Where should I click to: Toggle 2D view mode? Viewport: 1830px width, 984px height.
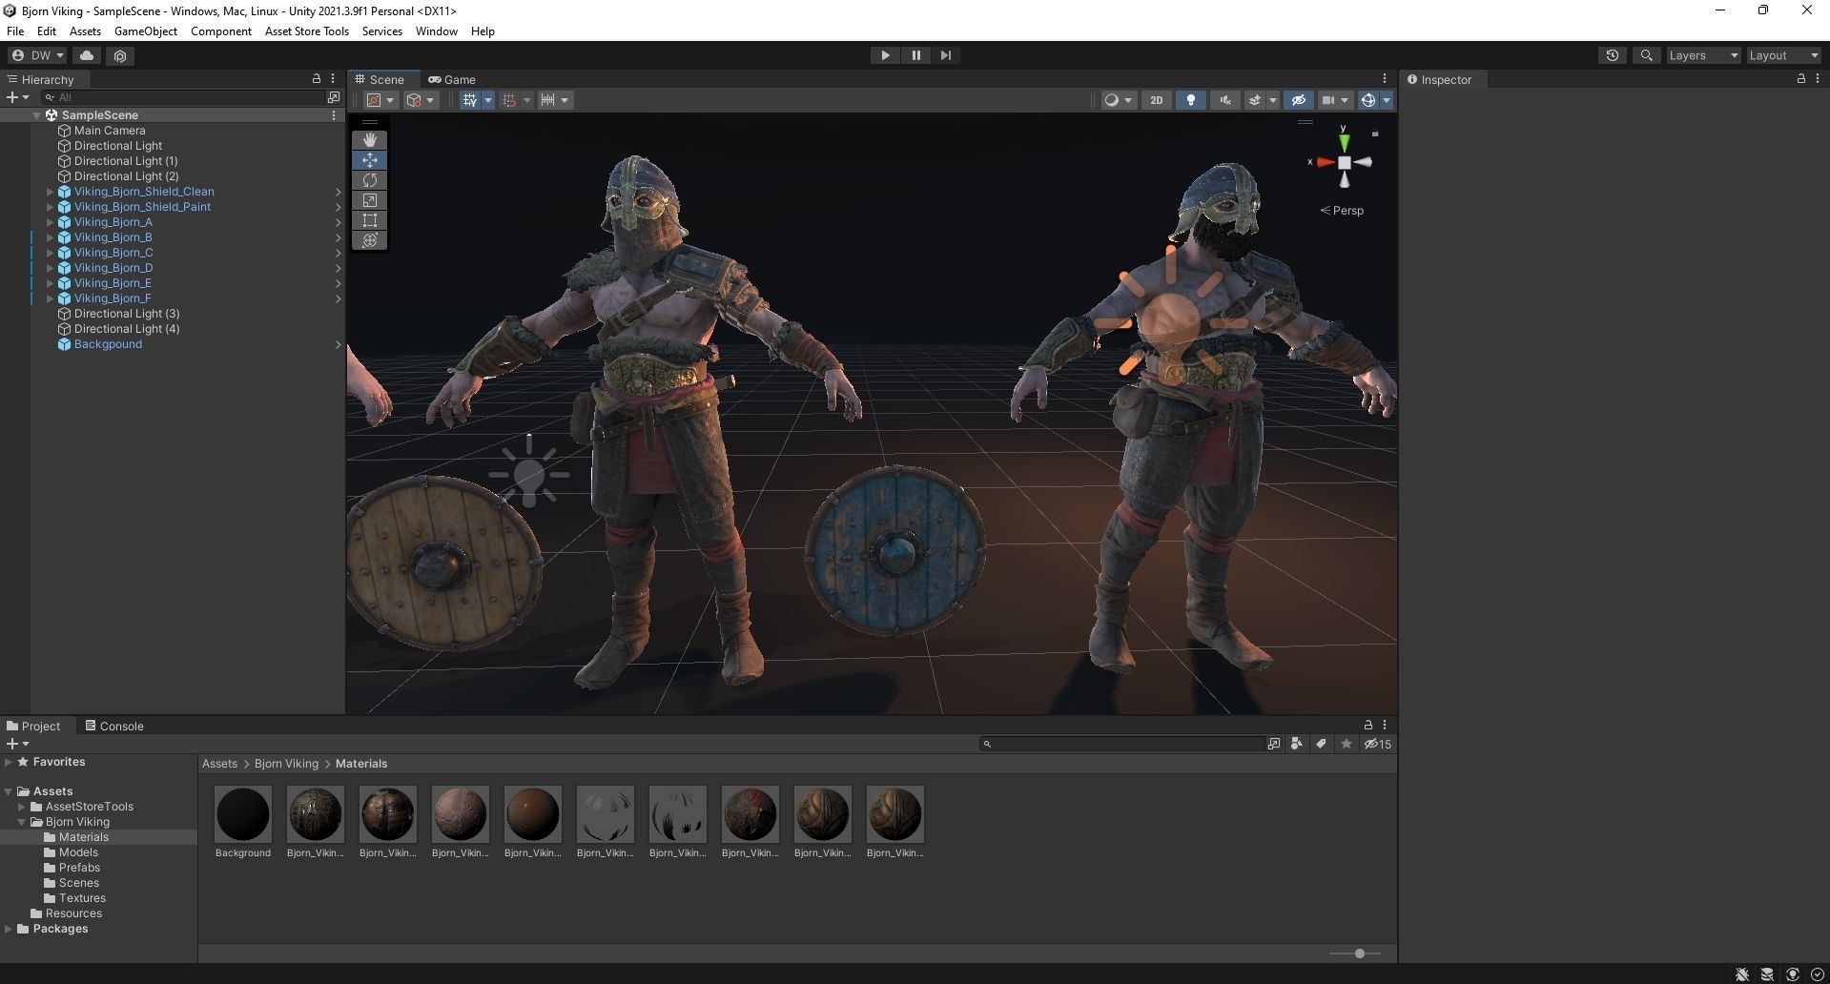click(1156, 100)
